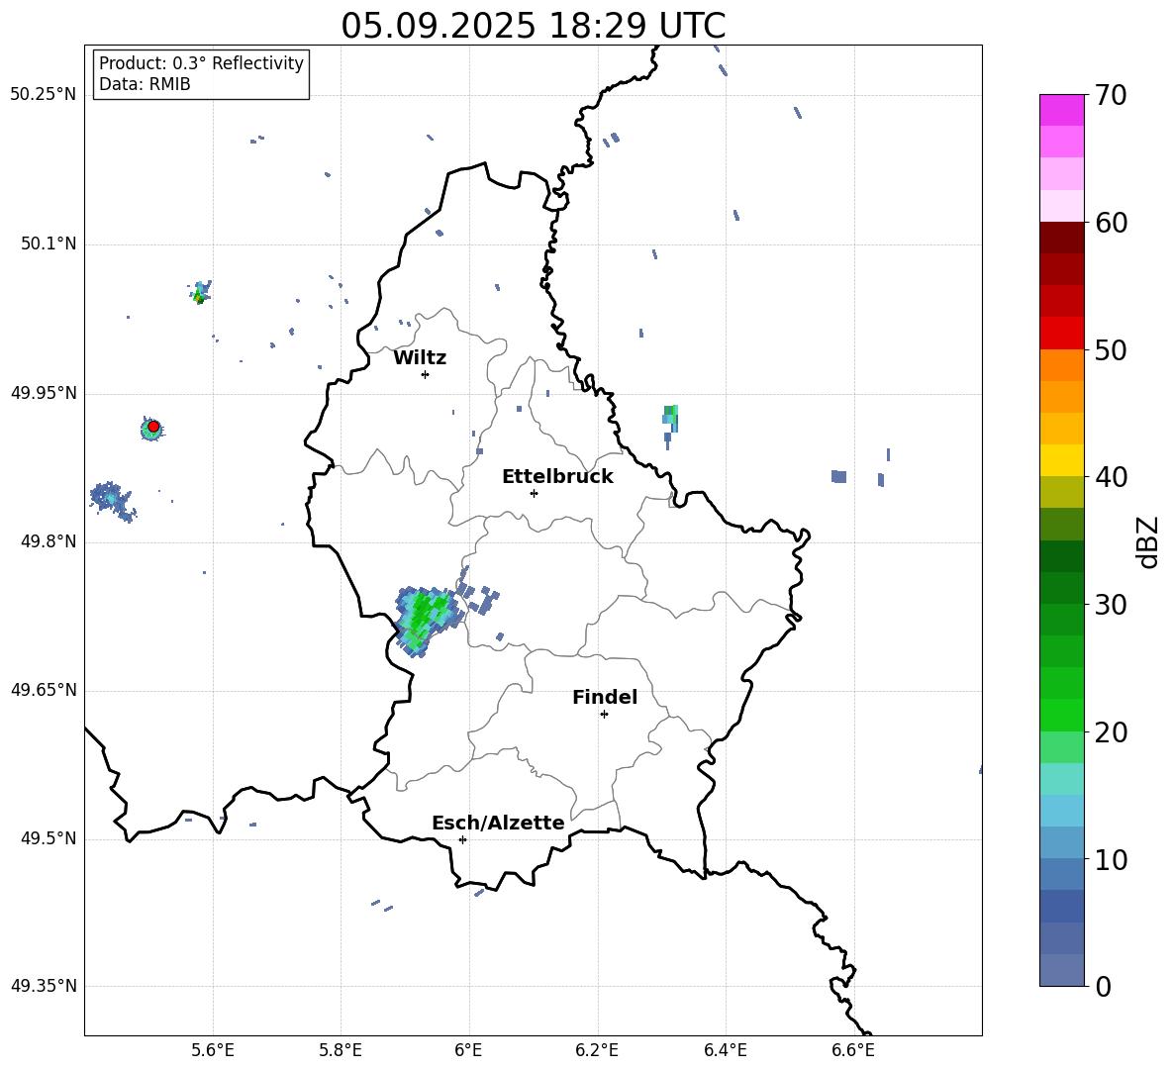Pick the yellow colorbar swatch above 40
Image resolution: width=1172 pixels, height=1070 pixels.
tap(1062, 460)
